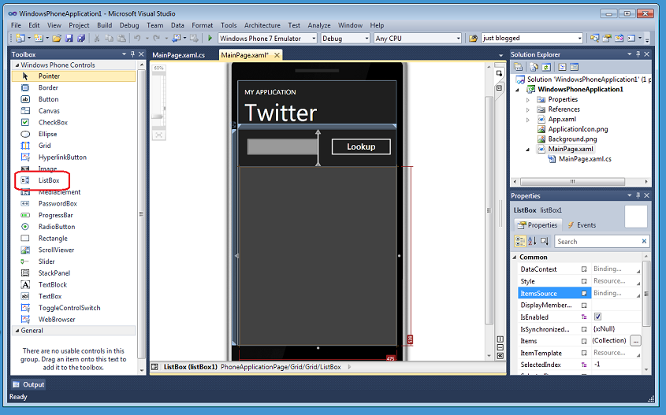Open the Architecture menu

tap(262, 25)
